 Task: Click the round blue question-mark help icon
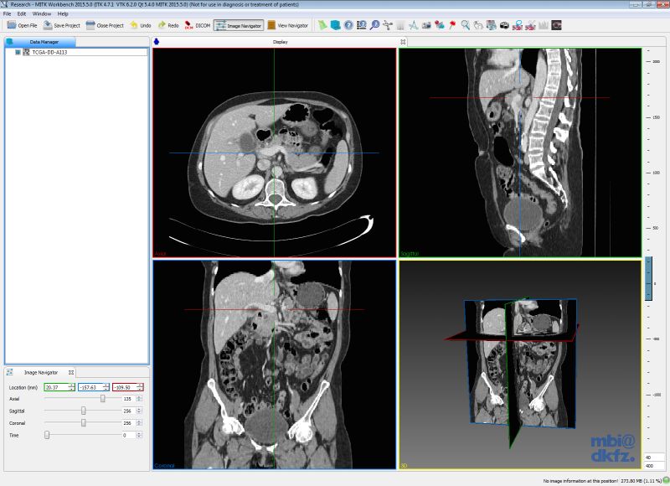(348, 25)
